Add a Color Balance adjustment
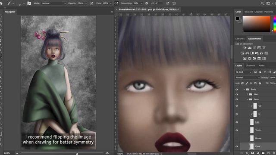276x155 pixels. pos(247,53)
